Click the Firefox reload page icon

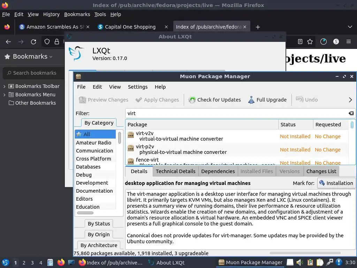click(33, 42)
